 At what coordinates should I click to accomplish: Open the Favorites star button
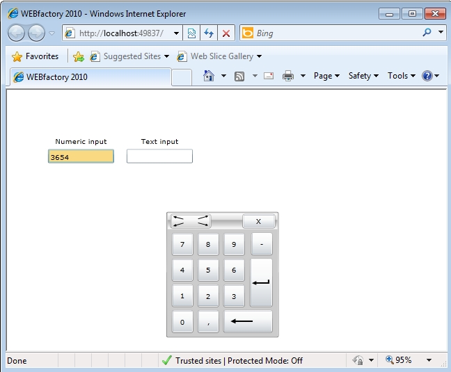[35, 56]
